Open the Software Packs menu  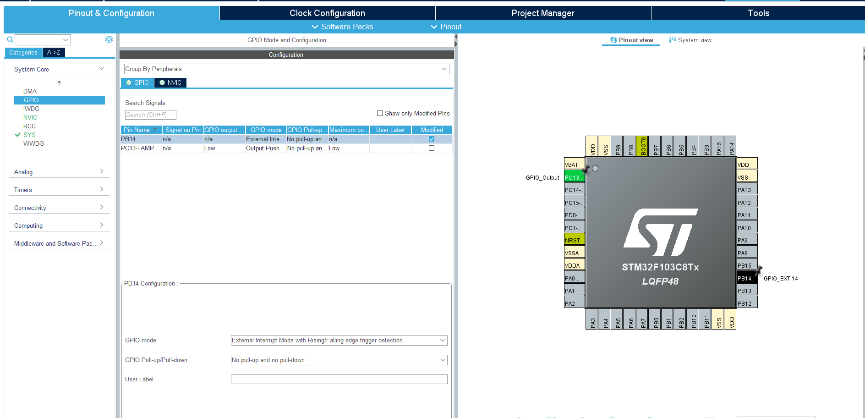[x=343, y=27]
